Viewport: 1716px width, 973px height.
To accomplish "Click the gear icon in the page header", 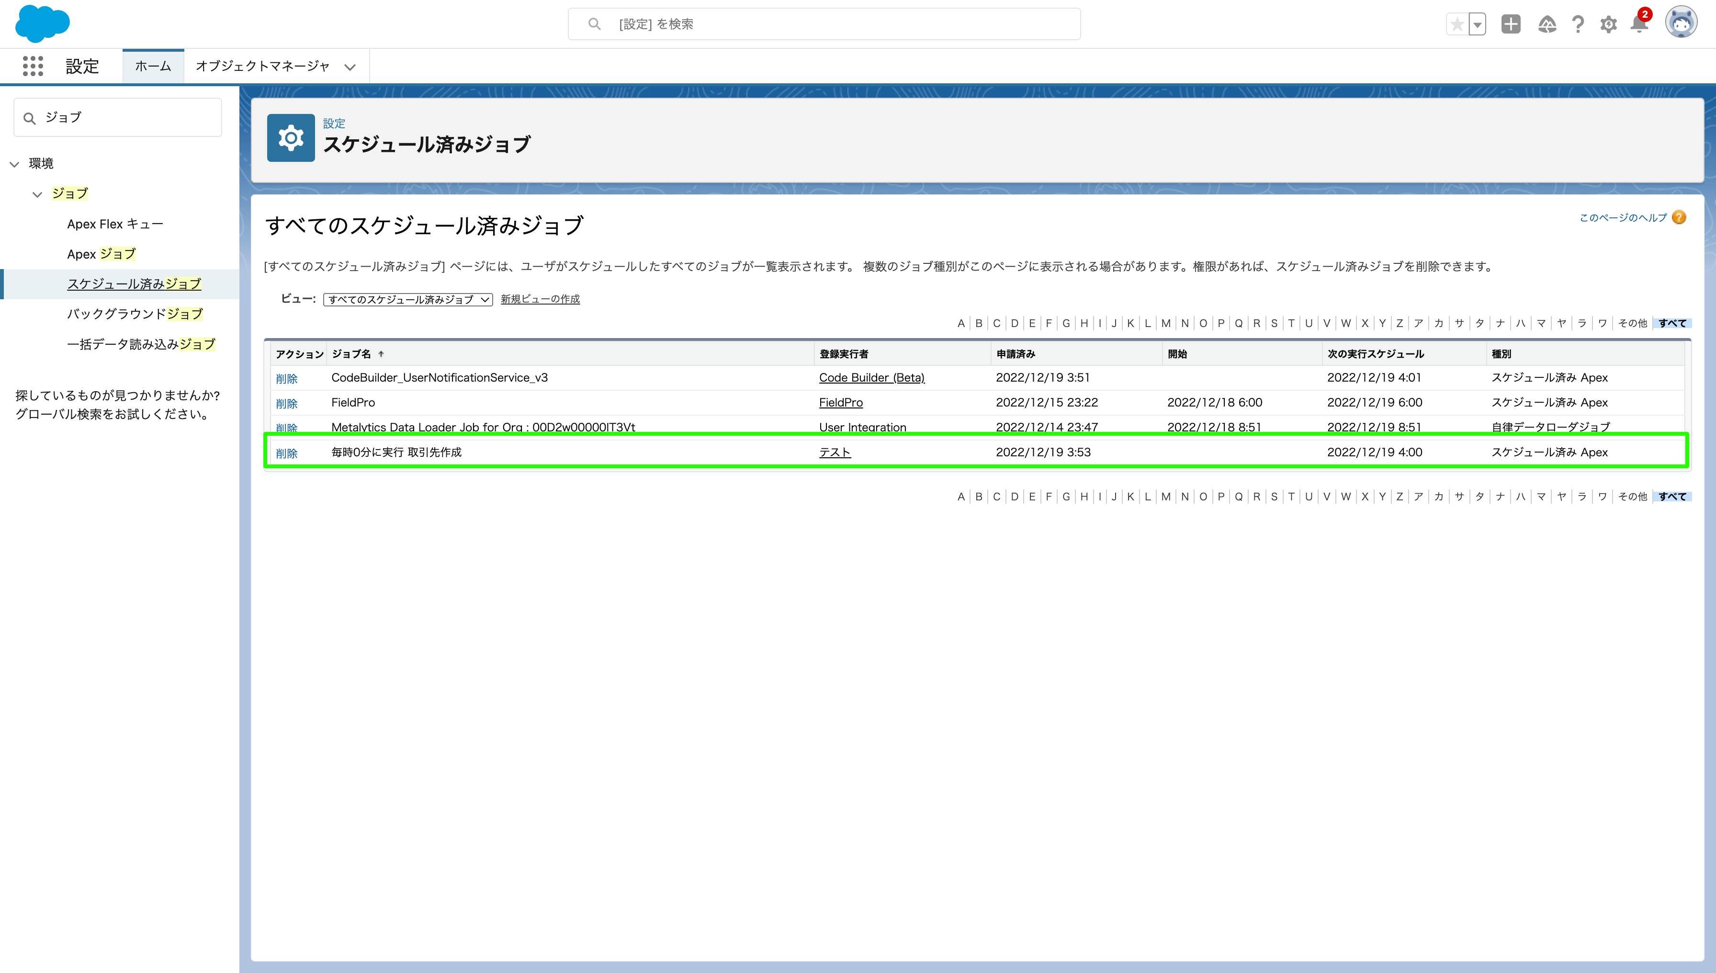I will [x=291, y=138].
